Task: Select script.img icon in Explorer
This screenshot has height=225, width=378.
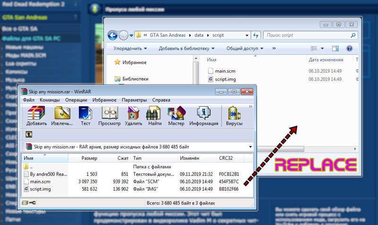Action: 210,79
